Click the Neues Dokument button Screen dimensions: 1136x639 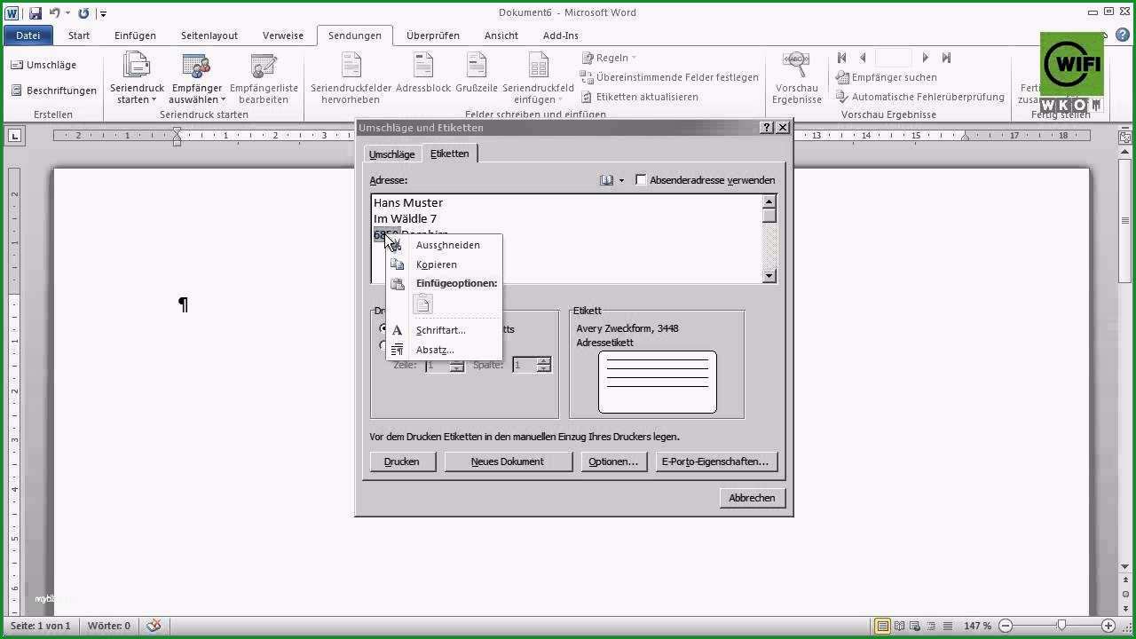pyautogui.click(x=508, y=461)
